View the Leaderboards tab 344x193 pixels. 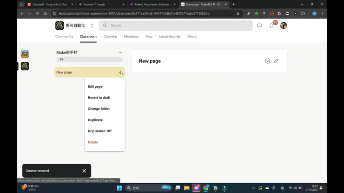pyautogui.click(x=170, y=37)
